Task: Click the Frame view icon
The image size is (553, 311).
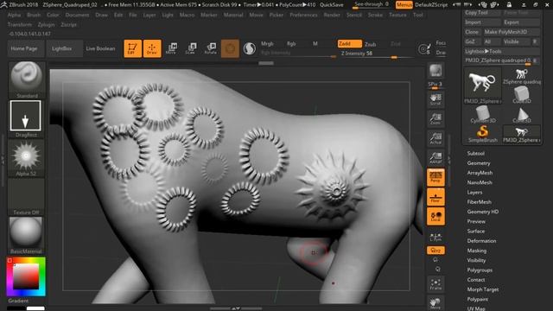Action: pyautogui.click(x=435, y=284)
